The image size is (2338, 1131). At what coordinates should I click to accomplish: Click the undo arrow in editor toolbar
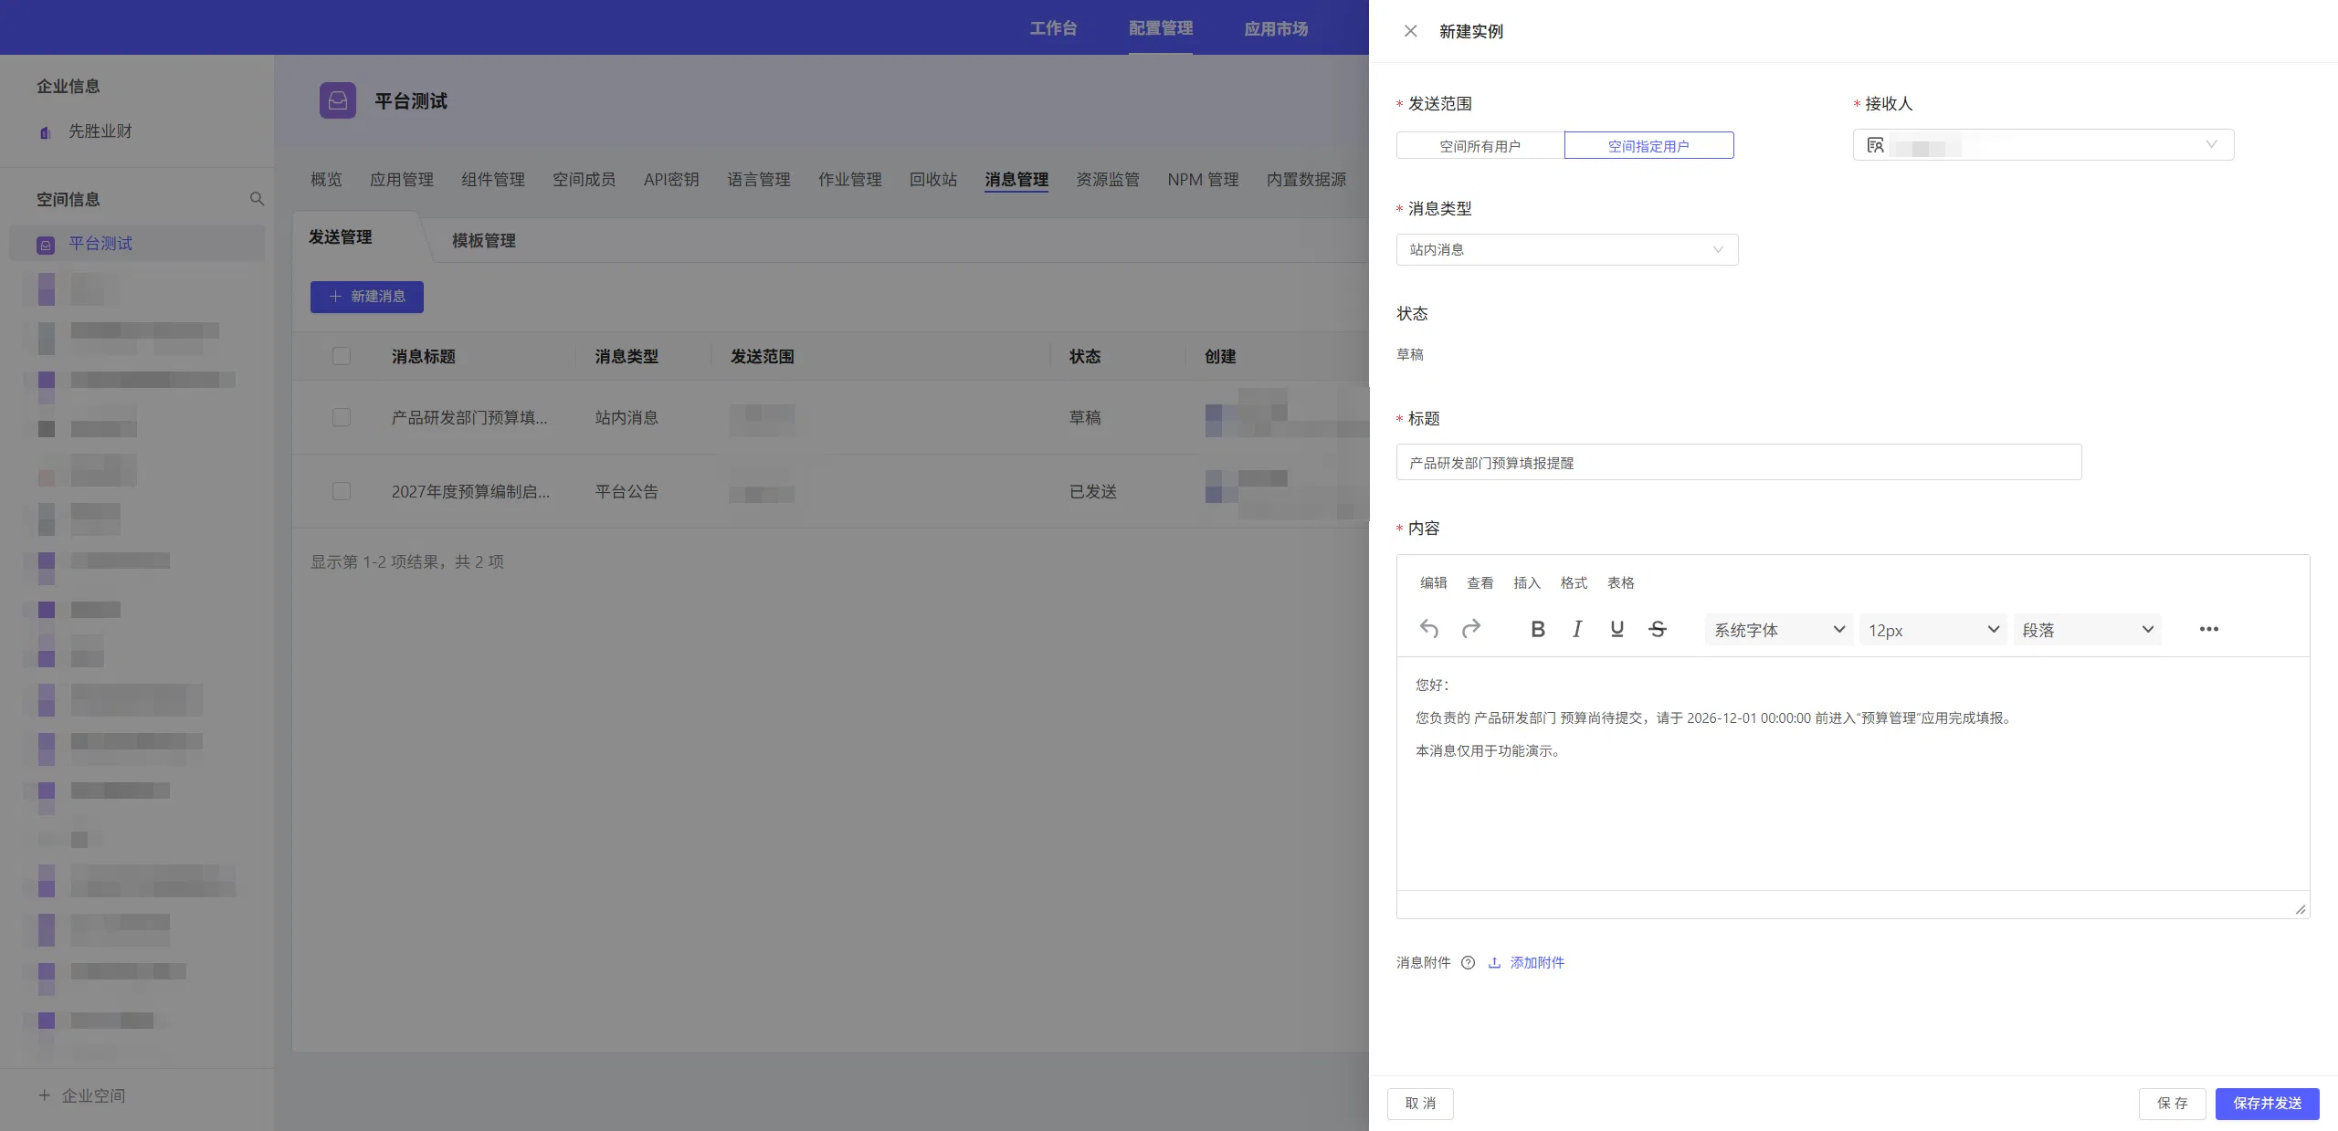click(x=1429, y=629)
